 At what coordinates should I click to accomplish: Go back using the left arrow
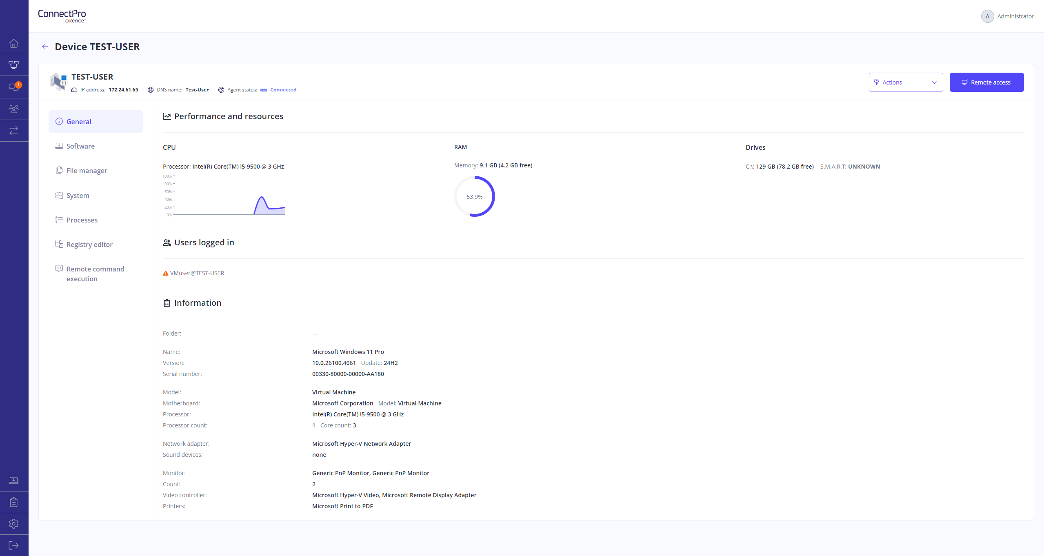(45, 47)
